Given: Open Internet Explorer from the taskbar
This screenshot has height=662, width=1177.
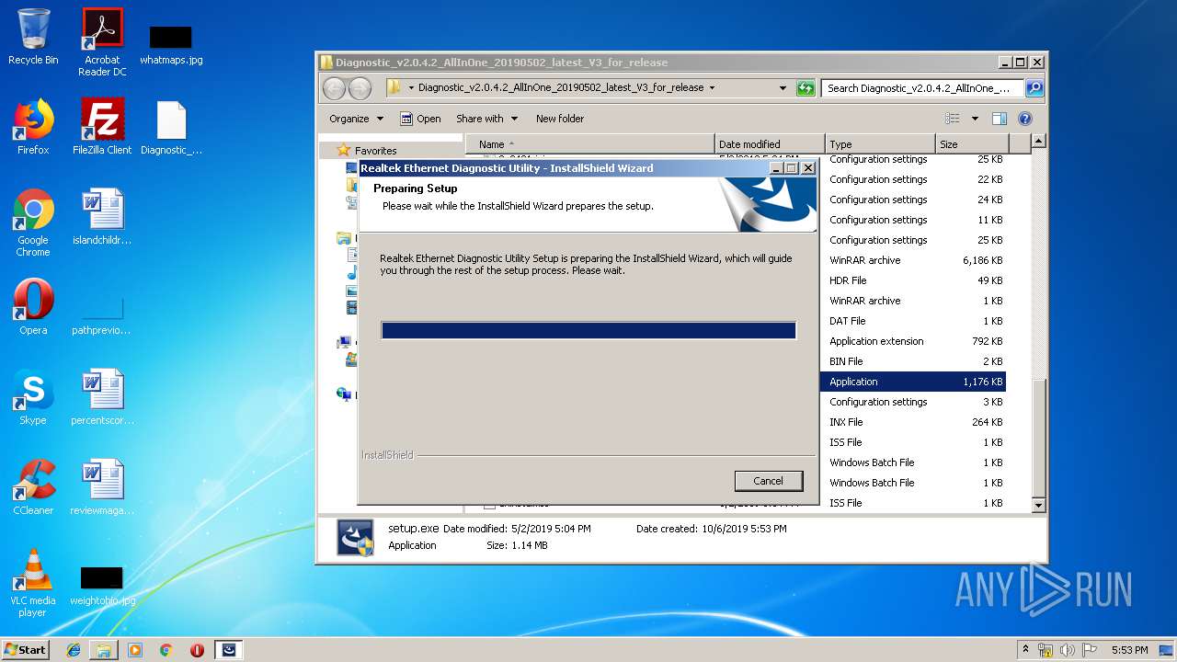Looking at the screenshot, I should click(x=74, y=650).
